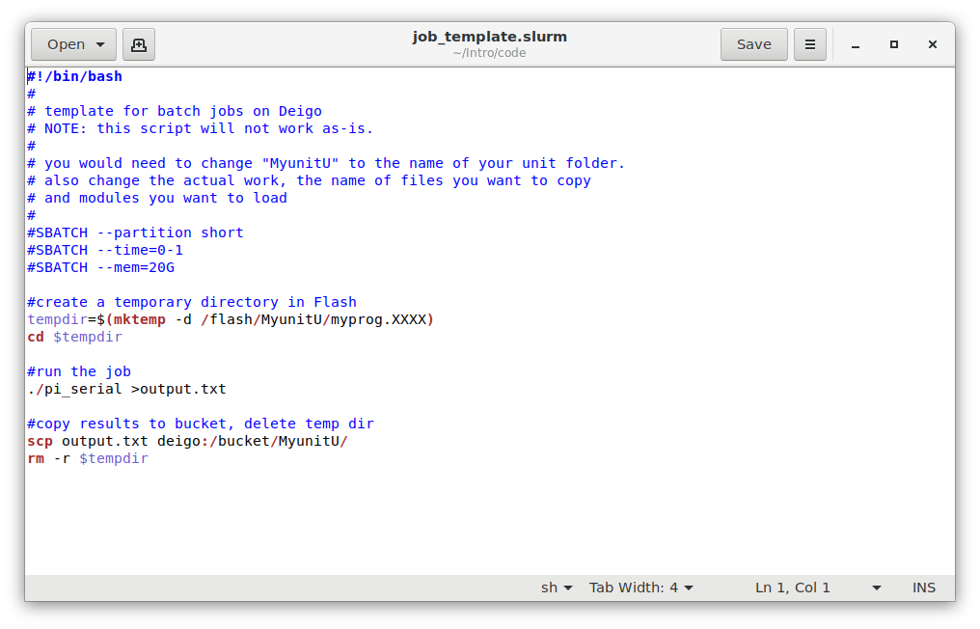The width and height of the screenshot is (980, 629).
Task: Open the sh syntax highlighting dropdown
Action: (x=556, y=587)
